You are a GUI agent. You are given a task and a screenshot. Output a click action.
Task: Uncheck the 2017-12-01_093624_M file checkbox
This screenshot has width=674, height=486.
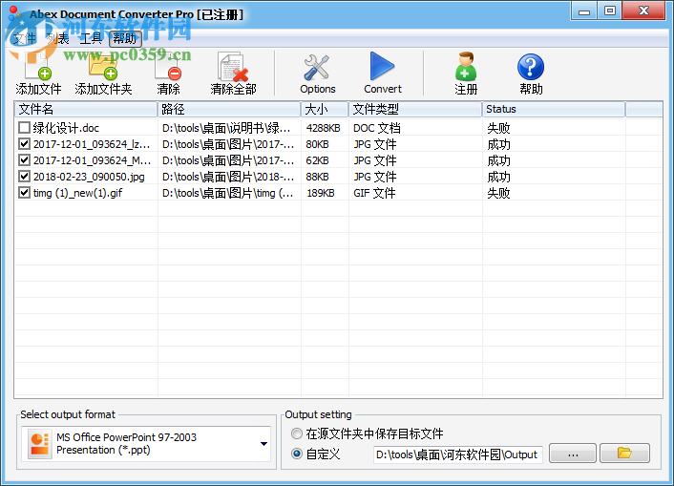pyautogui.click(x=24, y=160)
